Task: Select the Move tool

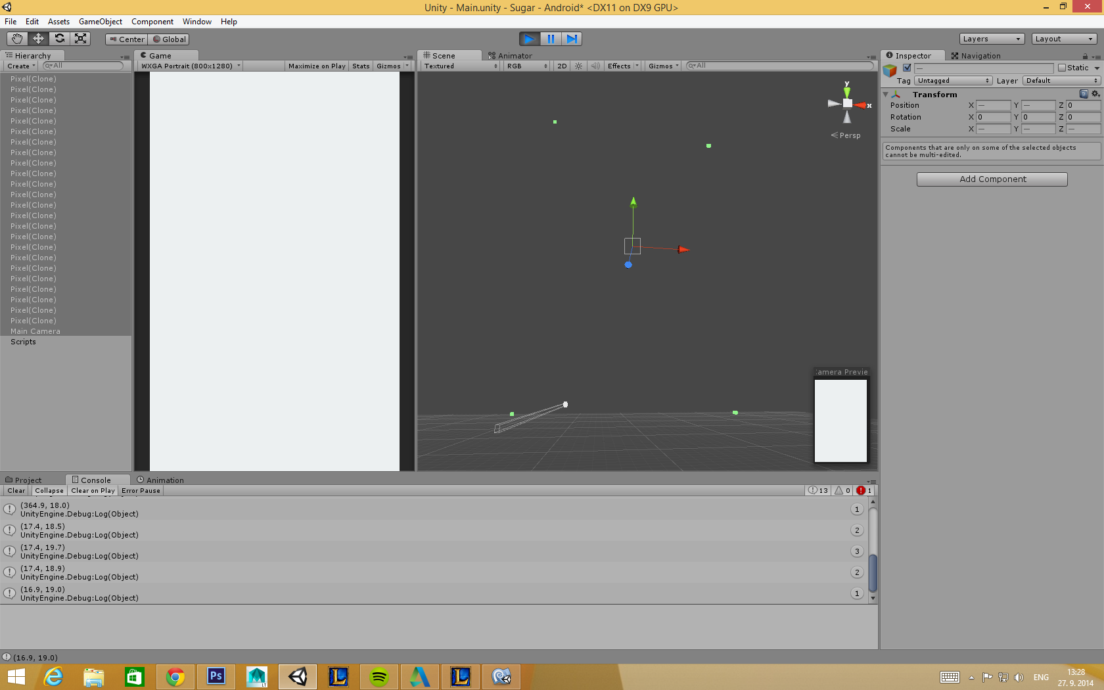Action: click(x=38, y=39)
